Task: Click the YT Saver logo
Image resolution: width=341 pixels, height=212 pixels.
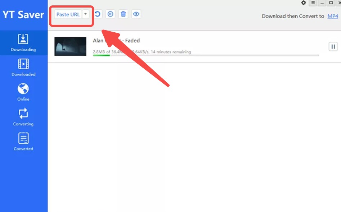Action: pos(23,15)
